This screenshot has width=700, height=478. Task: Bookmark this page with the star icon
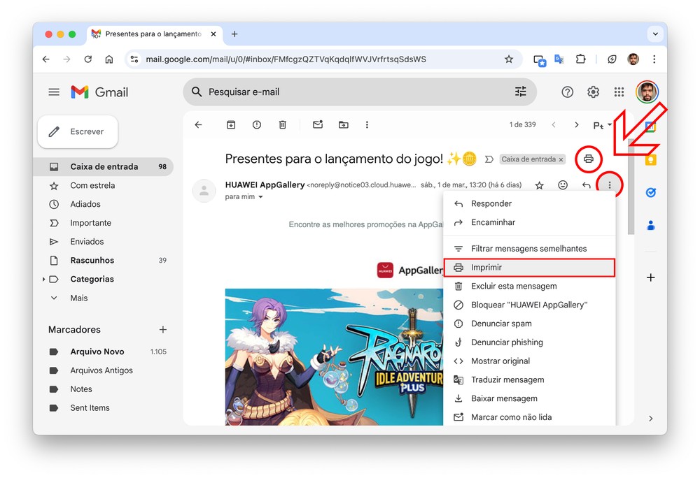pos(509,59)
